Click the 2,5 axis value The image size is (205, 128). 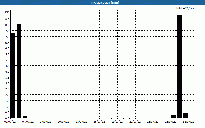tap(7, 89)
